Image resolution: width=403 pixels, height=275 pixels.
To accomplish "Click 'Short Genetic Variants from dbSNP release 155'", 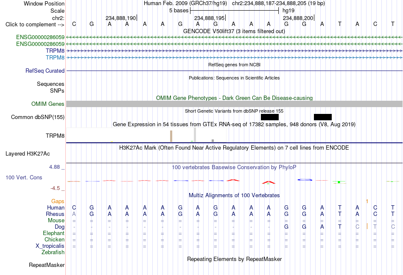I will (234, 111).
